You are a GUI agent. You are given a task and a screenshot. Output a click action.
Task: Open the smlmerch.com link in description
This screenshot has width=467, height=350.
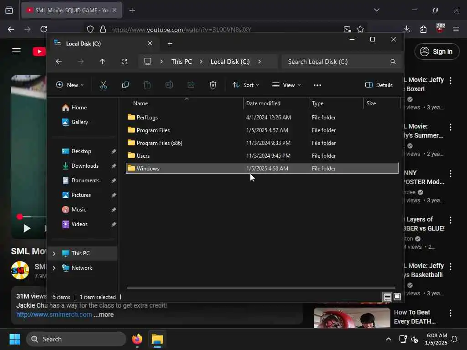coord(54,314)
